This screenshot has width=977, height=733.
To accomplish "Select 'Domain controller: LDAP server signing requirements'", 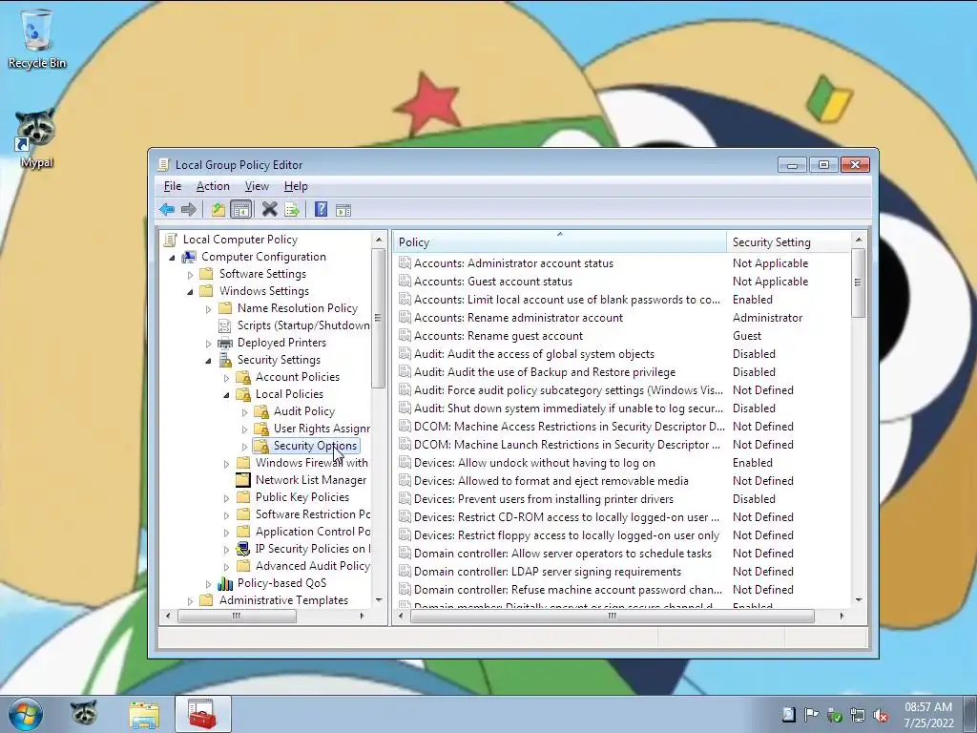I will (x=547, y=572).
